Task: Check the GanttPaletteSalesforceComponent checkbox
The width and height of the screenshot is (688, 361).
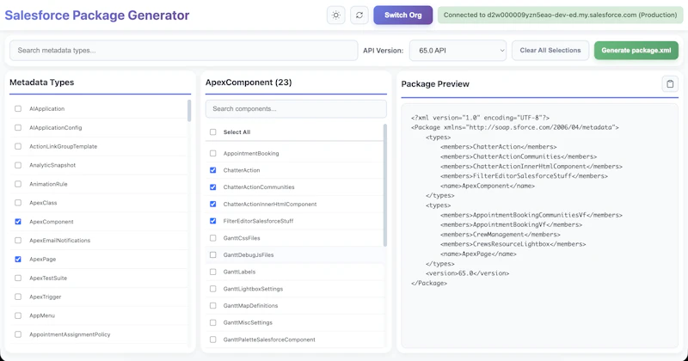Action: (x=212, y=340)
